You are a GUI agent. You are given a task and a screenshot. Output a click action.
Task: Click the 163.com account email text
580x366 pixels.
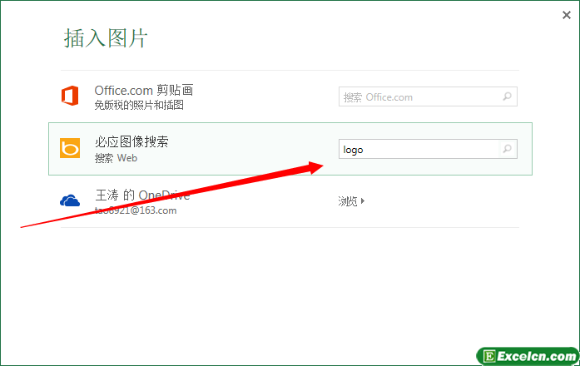136,210
